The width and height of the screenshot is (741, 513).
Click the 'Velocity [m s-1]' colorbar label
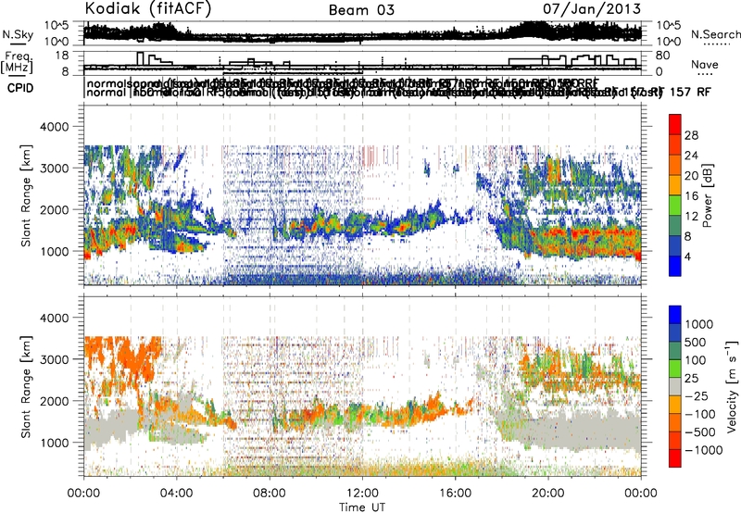[x=732, y=385]
